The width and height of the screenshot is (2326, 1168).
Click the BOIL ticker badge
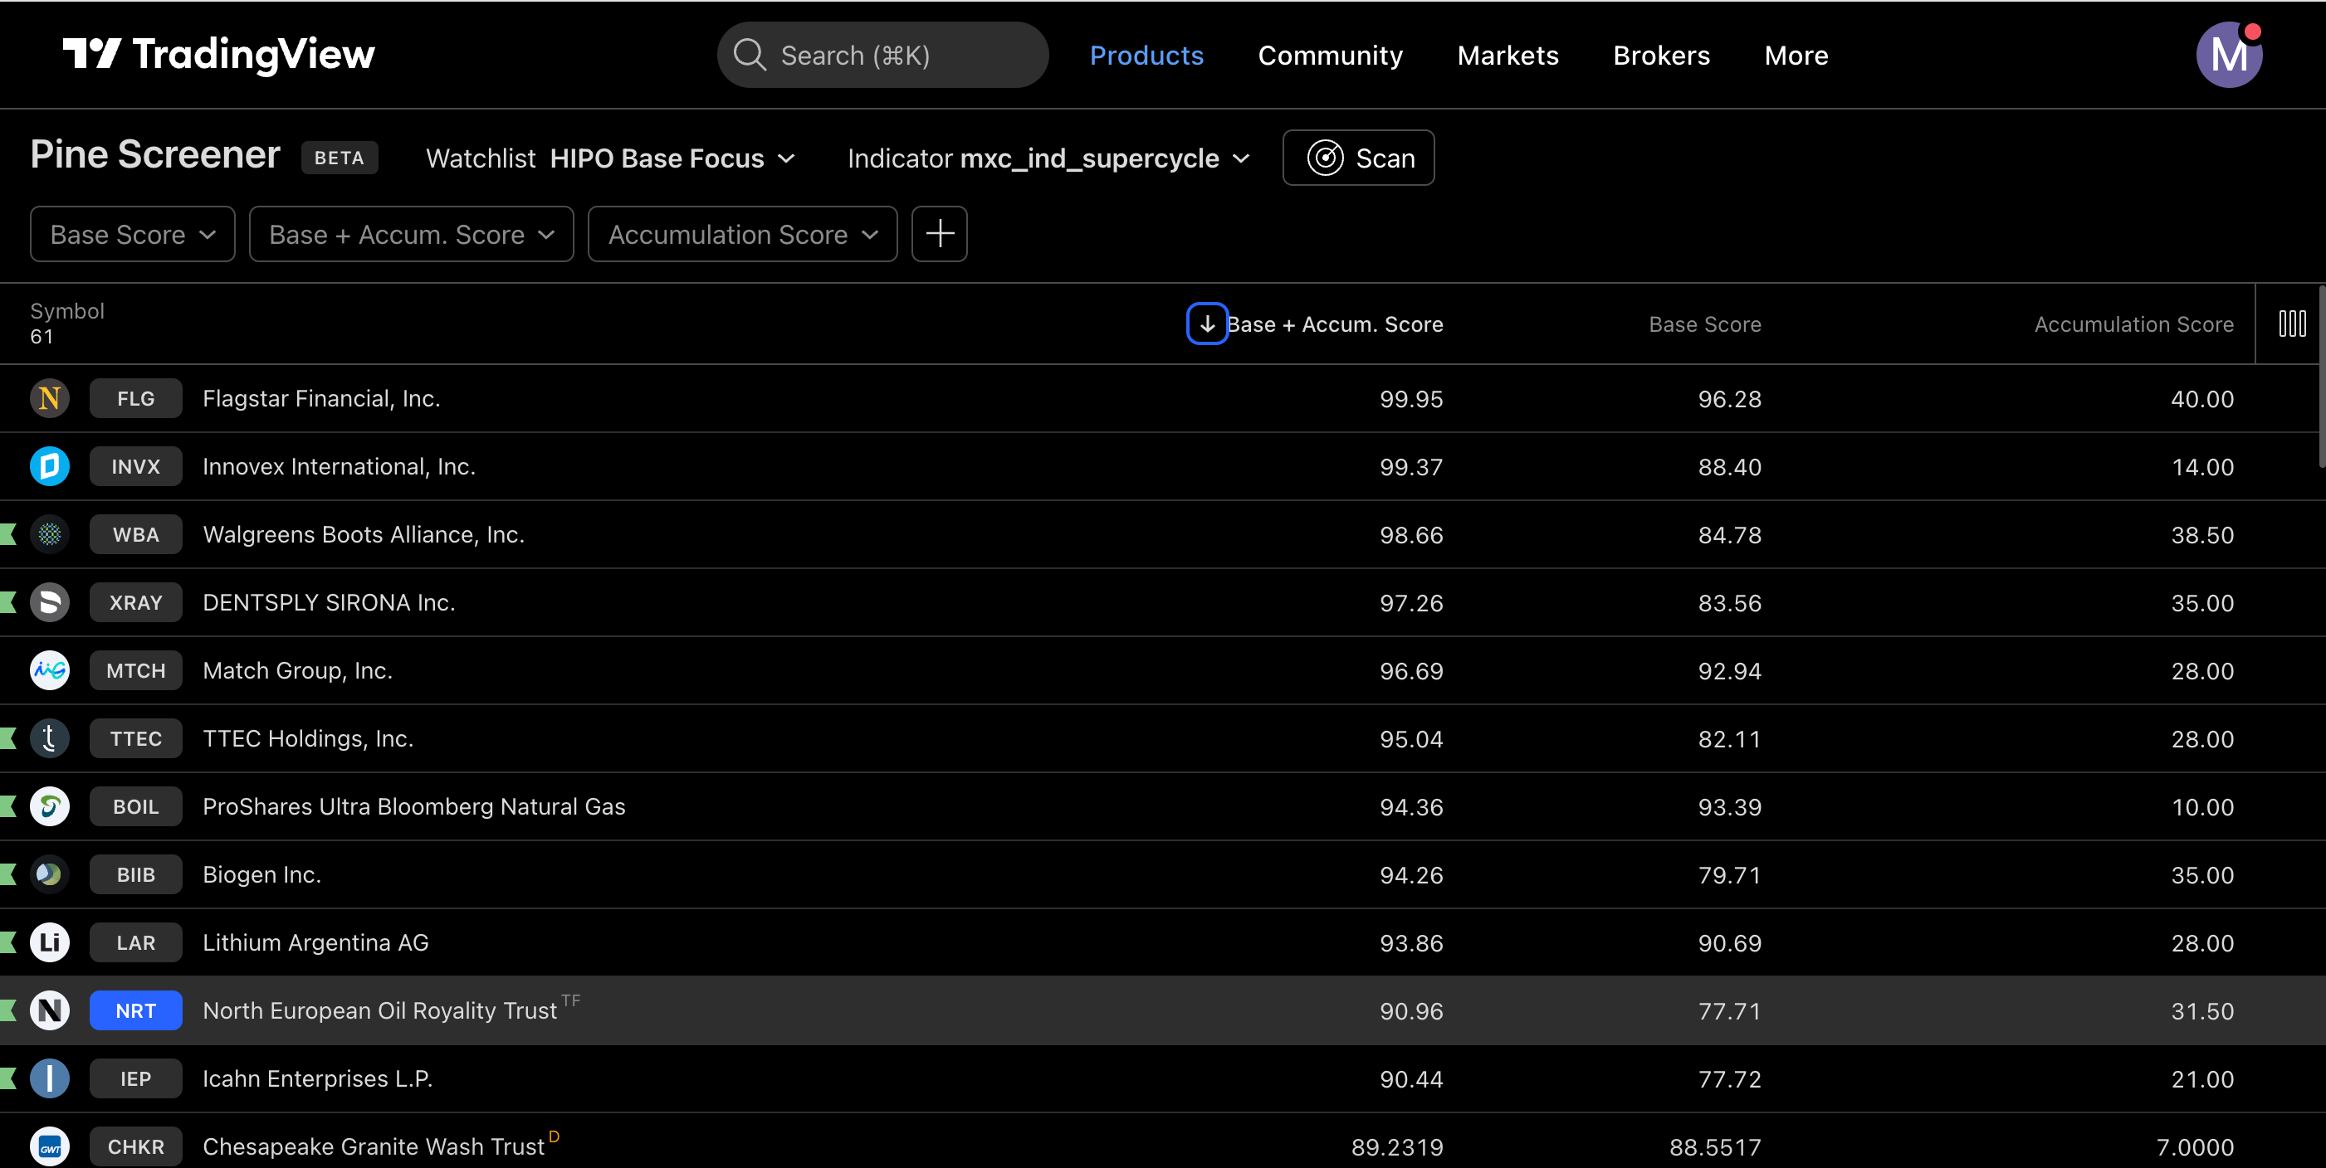(x=135, y=807)
